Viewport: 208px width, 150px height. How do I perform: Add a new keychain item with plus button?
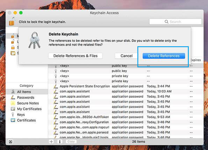[x=51, y=142]
